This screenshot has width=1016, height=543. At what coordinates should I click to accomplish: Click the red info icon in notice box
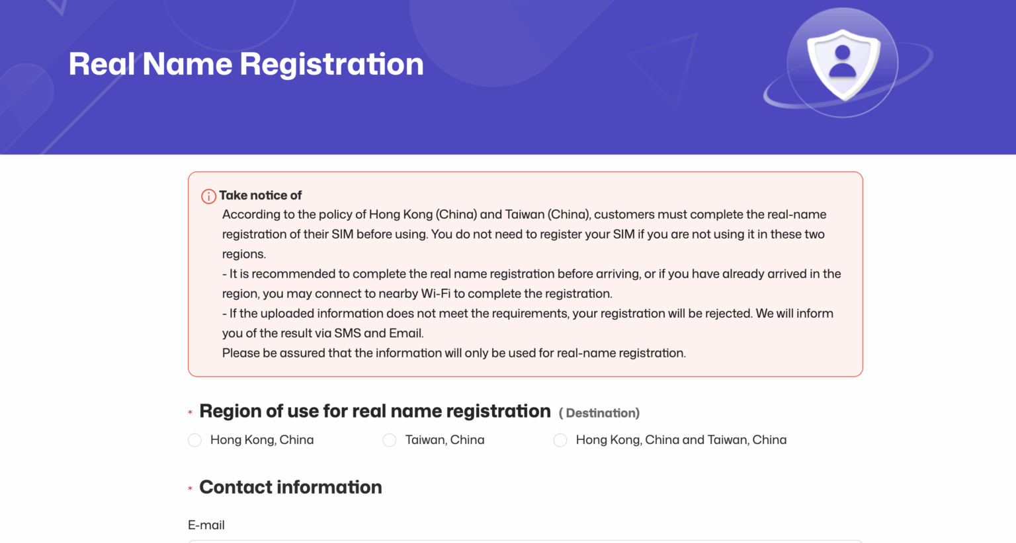[208, 196]
